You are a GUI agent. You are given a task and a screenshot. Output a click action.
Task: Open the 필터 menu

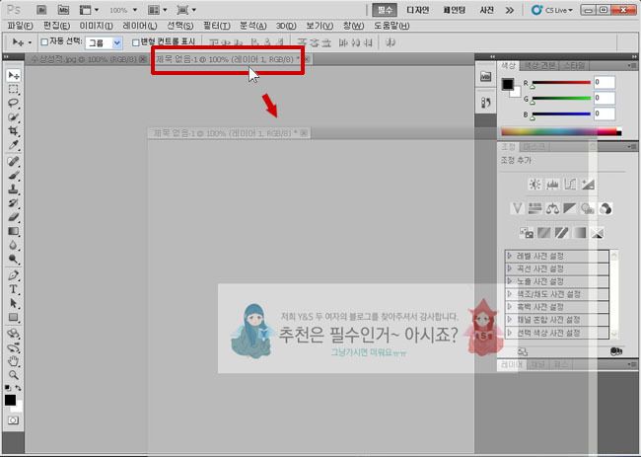pyautogui.click(x=217, y=26)
